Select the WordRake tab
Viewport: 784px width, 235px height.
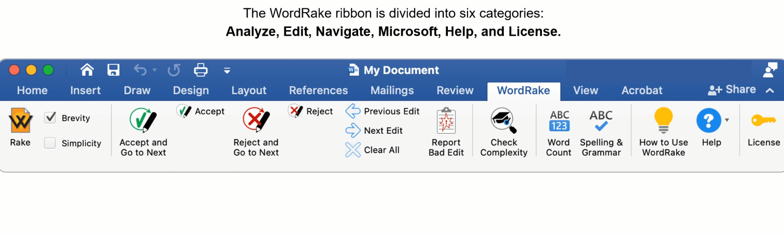click(x=523, y=91)
